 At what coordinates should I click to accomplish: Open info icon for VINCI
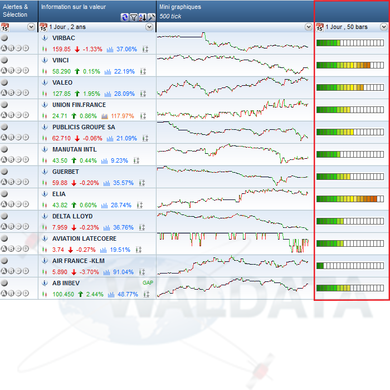45,60
